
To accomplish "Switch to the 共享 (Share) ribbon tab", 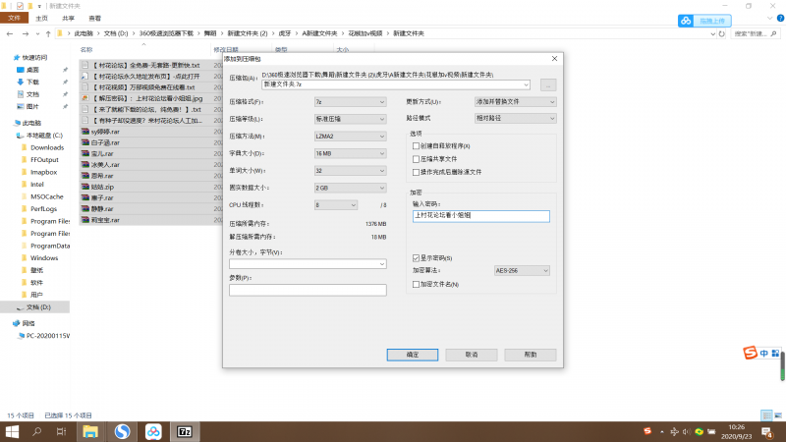I will click(68, 18).
